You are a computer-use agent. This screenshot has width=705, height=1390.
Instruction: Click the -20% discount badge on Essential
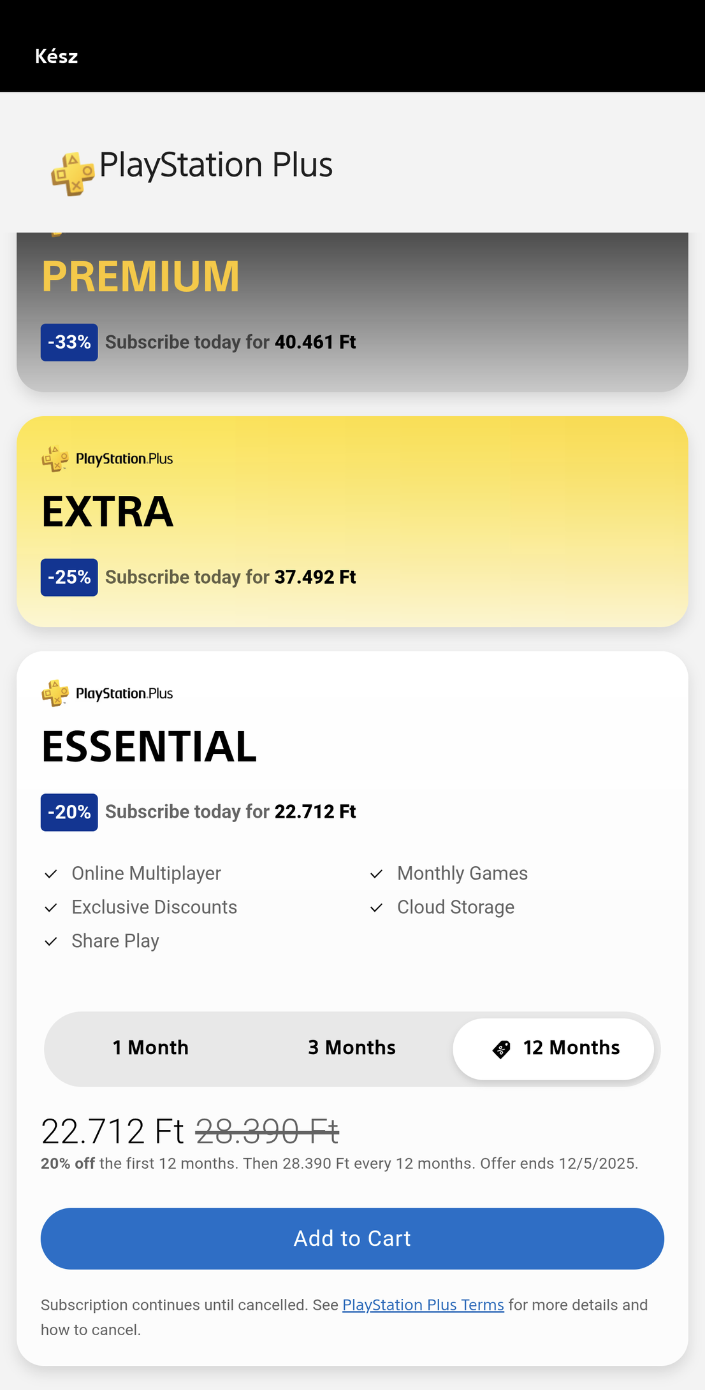click(69, 812)
